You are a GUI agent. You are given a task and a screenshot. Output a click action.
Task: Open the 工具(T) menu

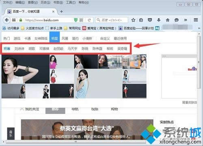[71, 2]
